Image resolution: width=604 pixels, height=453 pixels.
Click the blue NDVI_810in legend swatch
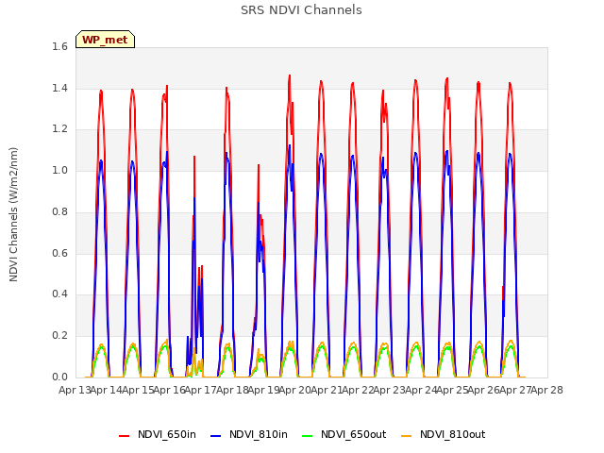(x=216, y=436)
